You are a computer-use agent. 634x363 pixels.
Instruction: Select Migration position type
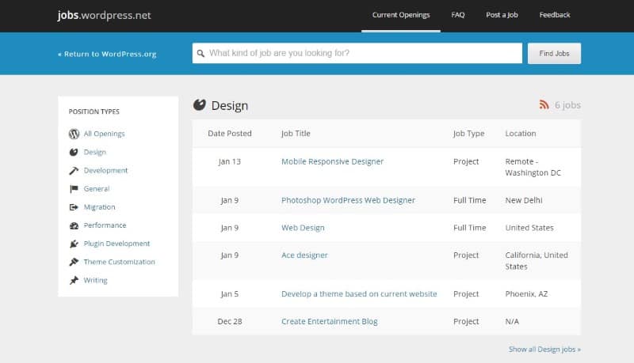pos(99,207)
